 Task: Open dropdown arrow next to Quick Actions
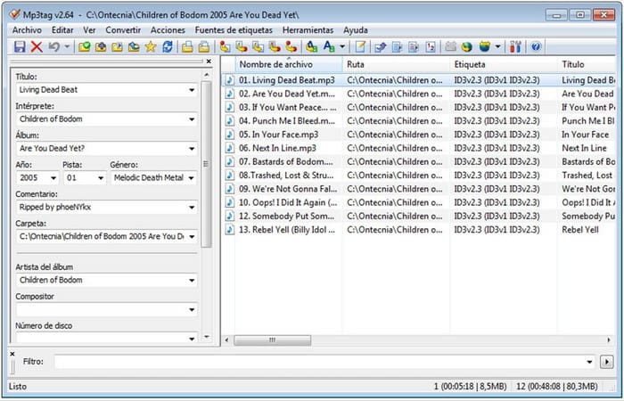[342, 47]
